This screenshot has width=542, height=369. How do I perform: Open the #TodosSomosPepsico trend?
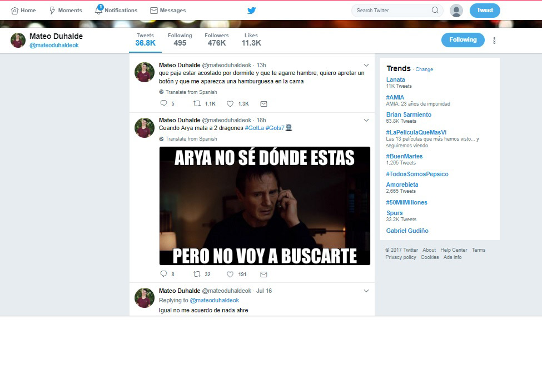coord(417,174)
